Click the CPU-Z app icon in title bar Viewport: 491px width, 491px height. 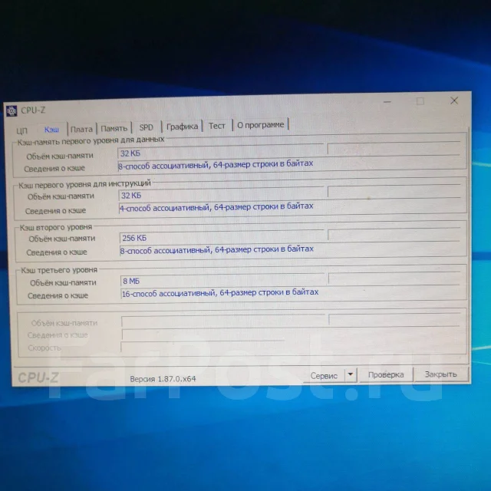(x=12, y=110)
